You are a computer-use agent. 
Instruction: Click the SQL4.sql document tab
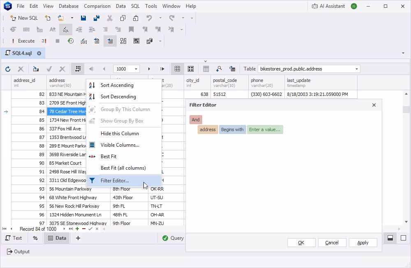click(x=22, y=53)
